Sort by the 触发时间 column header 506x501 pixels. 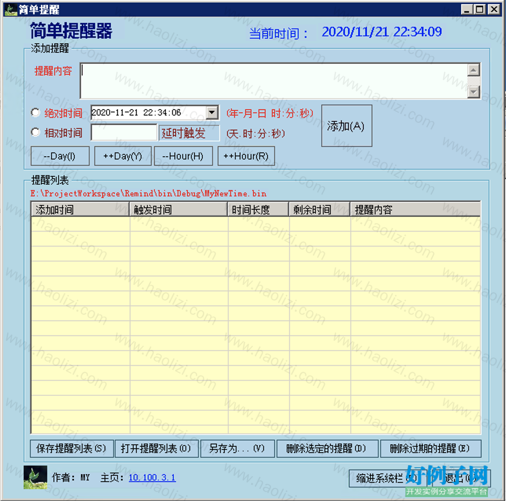pyautogui.click(x=178, y=209)
